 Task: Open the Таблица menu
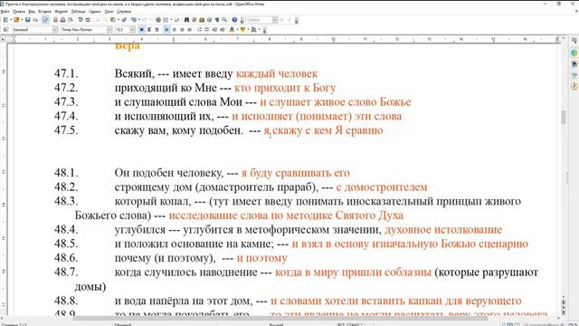click(78, 12)
